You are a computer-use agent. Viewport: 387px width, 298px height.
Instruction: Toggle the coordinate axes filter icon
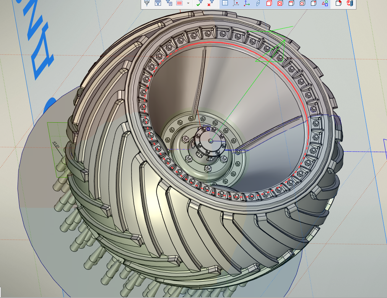[x=247, y=3]
